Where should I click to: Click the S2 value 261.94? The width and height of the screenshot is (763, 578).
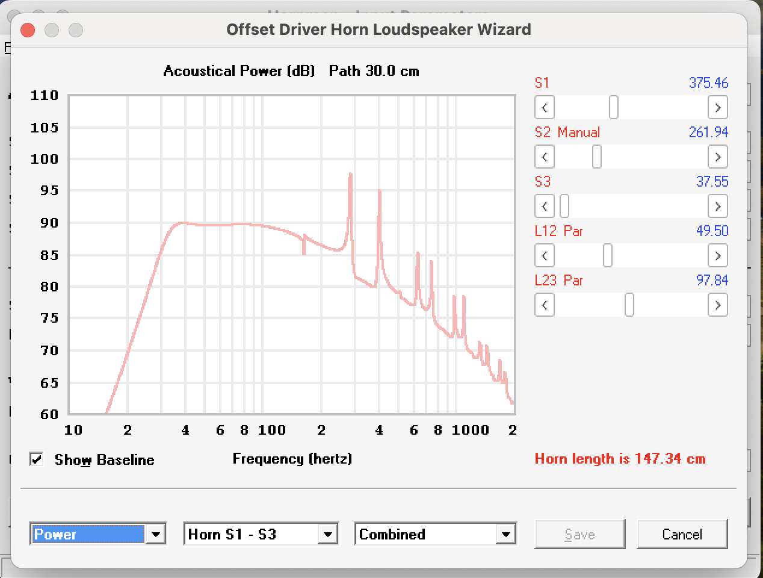(708, 132)
